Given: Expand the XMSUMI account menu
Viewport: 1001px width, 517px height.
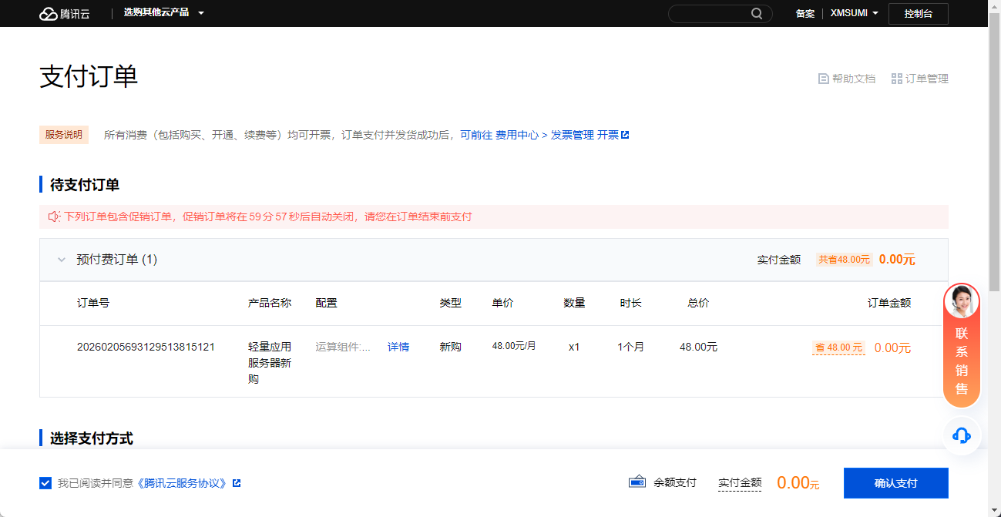Looking at the screenshot, I should (x=854, y=14).
